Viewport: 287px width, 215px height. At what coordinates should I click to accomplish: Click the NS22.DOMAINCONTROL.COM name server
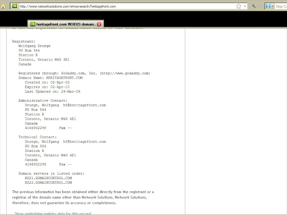[x=48, y=182]
